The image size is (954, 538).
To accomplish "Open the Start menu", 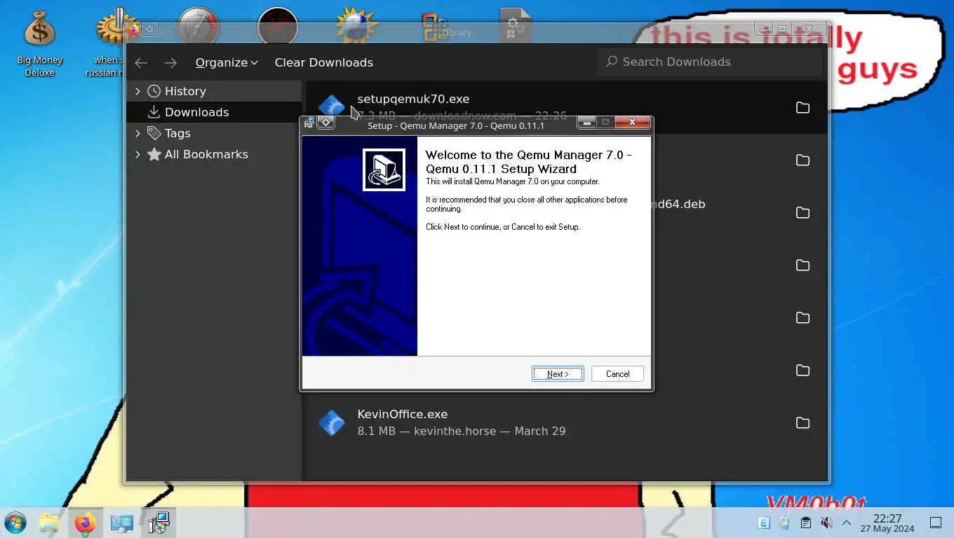I will [15, 523].
